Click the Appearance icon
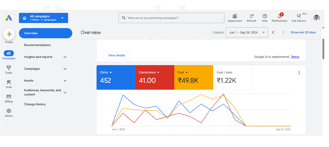329x147 pixels. click(235, 16)
